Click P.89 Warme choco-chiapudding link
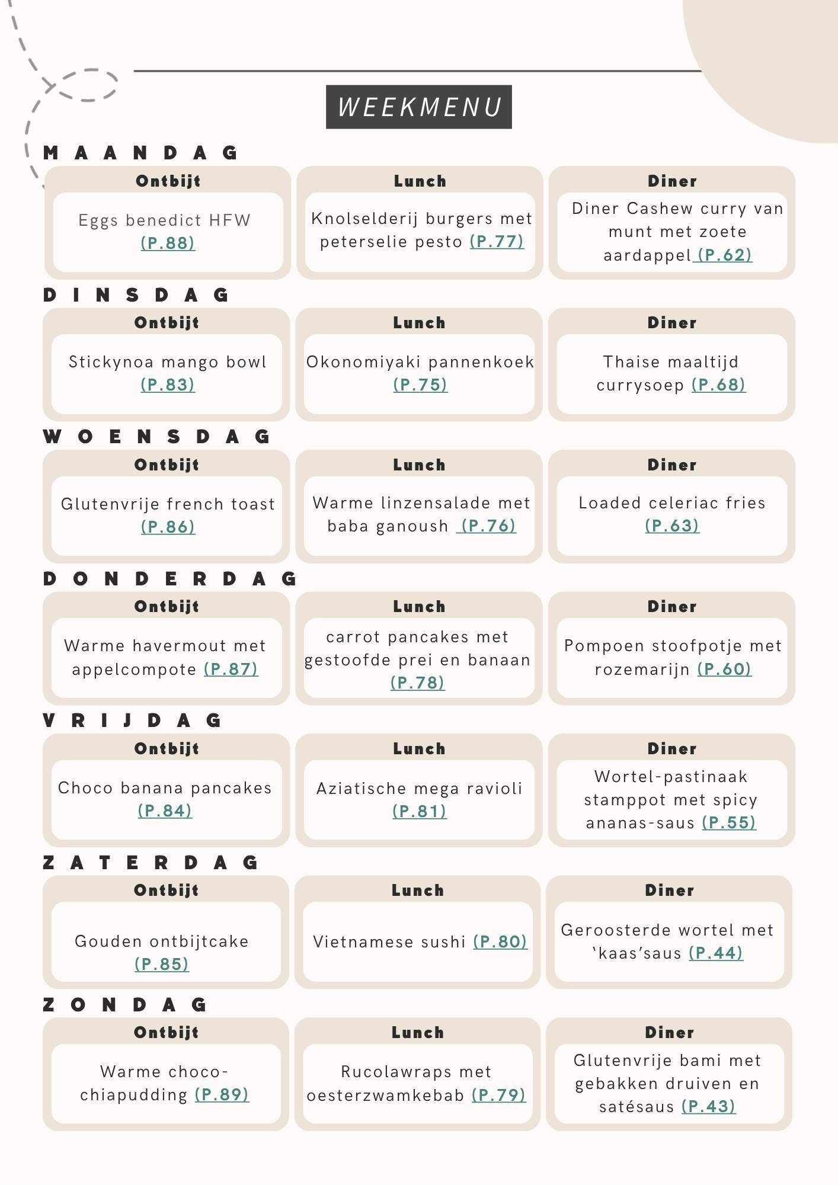Screen dimensions: 838x1185 [x=222, y=1094]
